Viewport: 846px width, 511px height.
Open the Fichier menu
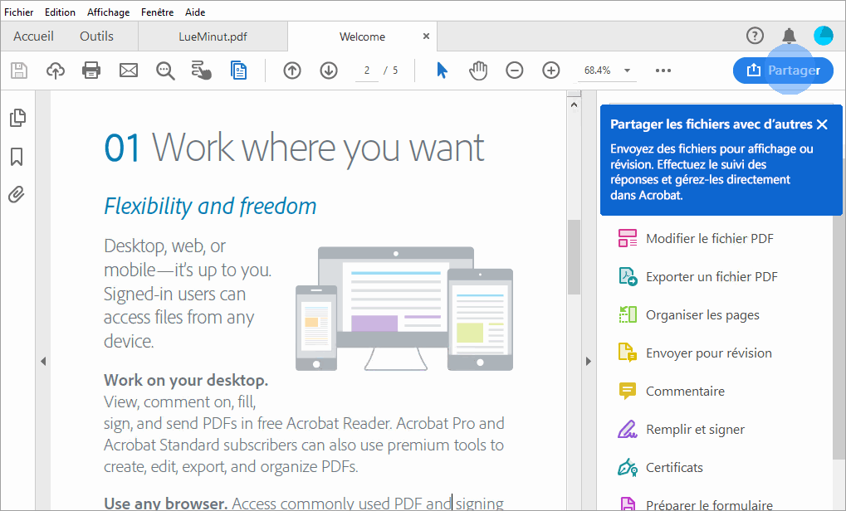point(18,12)
